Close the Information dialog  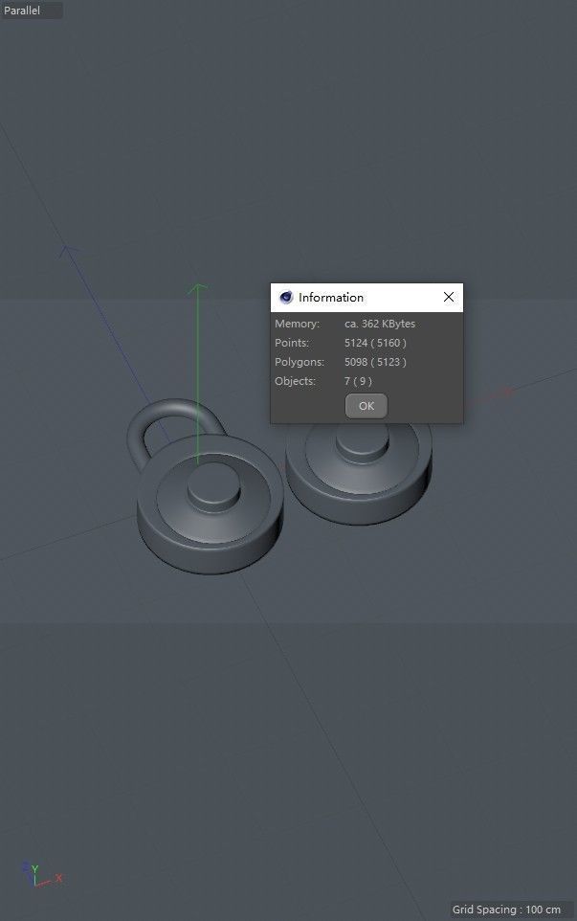pos(449,297)
